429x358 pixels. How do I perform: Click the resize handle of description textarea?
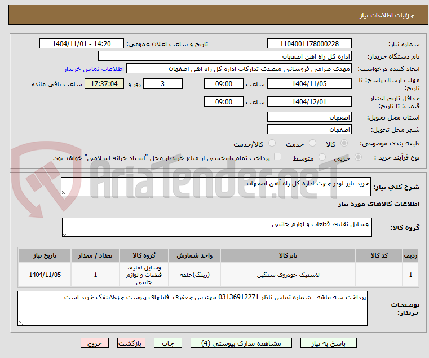64,193
